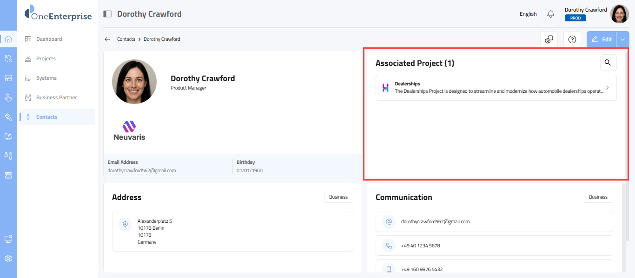The height and width of the screenshot is (278, 635).
Task: Search associated projects with magnifier icon
Action: [x=608, y=63]
